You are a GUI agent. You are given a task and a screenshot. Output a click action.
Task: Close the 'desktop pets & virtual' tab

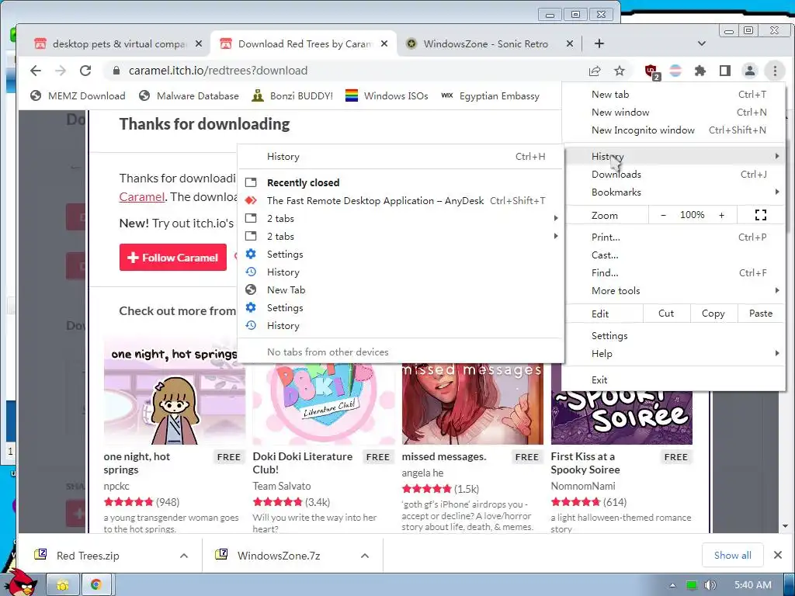pos(199,43)
